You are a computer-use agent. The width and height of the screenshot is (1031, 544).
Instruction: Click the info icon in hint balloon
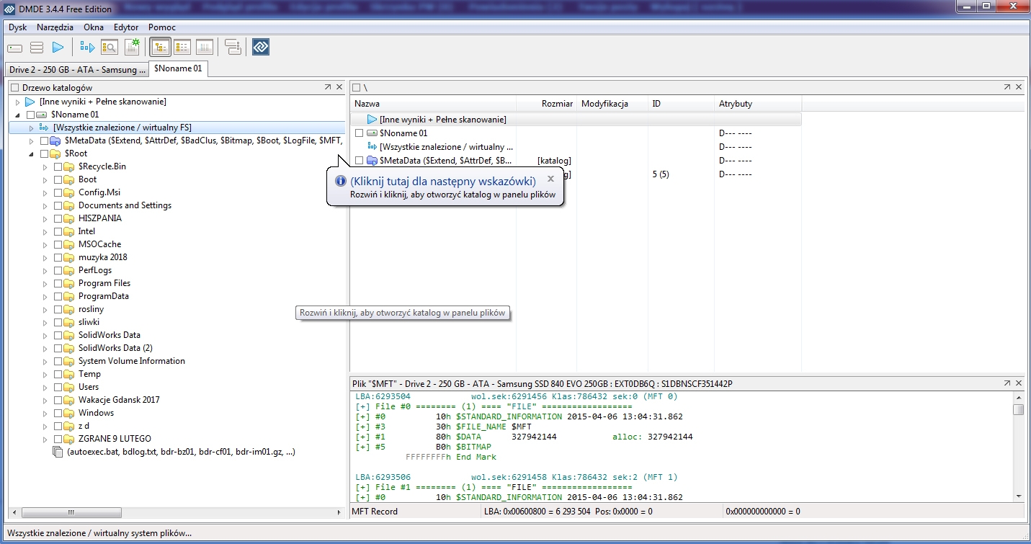click(x=341, y=182)
